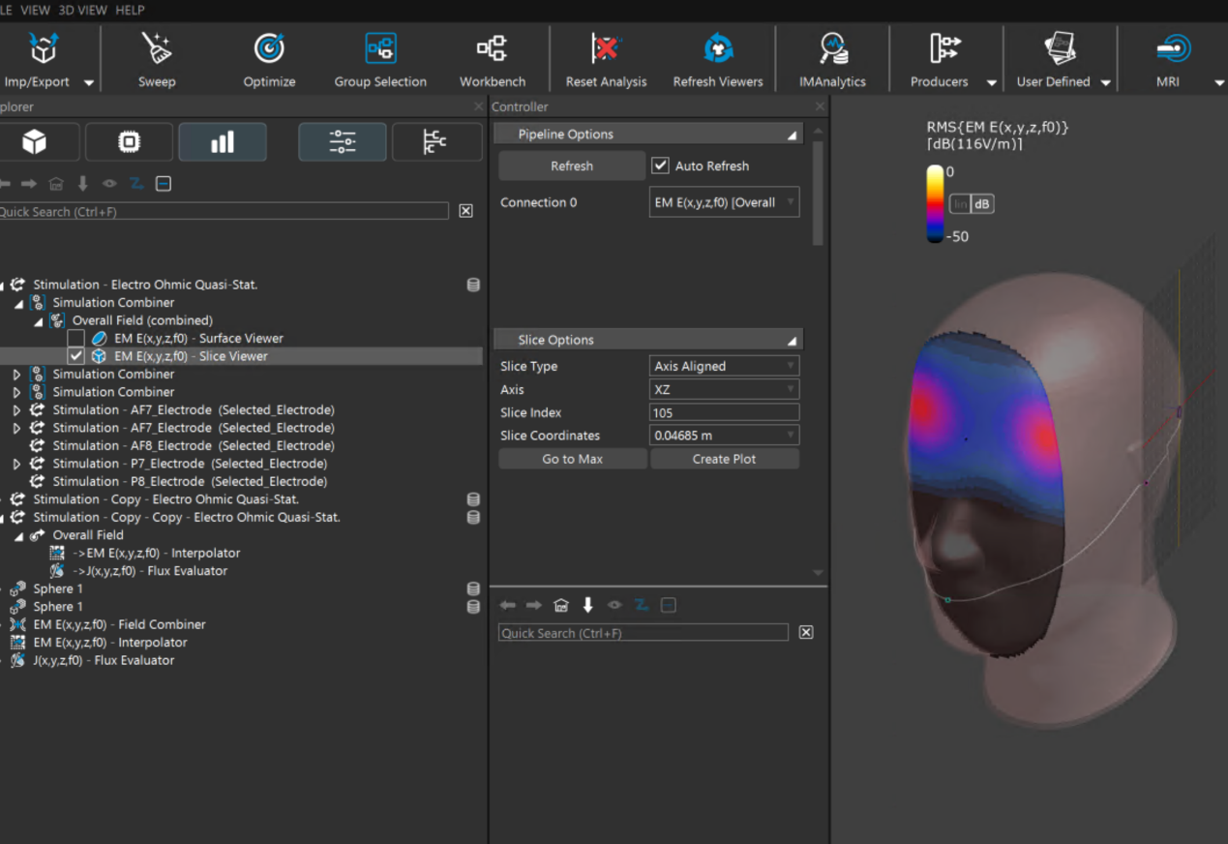Image resolution: width=1228 pixels, height=844 pixels.
Task: Click the Slice Index input field
Action: click(724, 412)
